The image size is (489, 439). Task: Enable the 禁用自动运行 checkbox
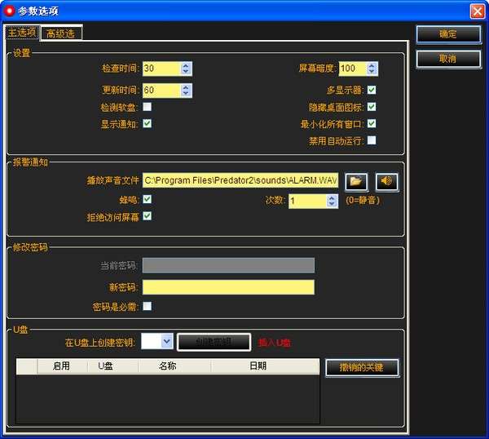[x=372, y=140]
